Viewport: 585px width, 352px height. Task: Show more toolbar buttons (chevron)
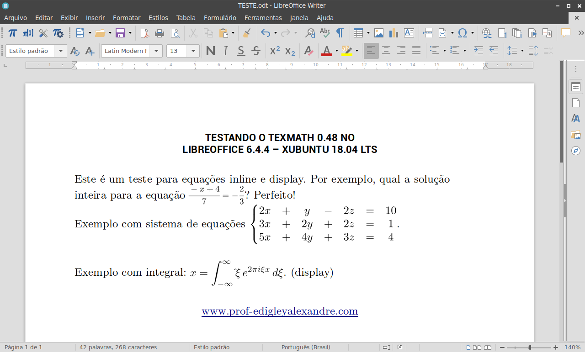tap(580, 33)
